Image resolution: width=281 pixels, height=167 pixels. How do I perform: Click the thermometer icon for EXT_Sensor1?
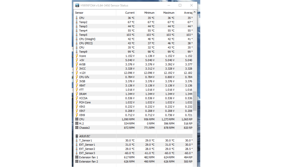tap(77, 145)
